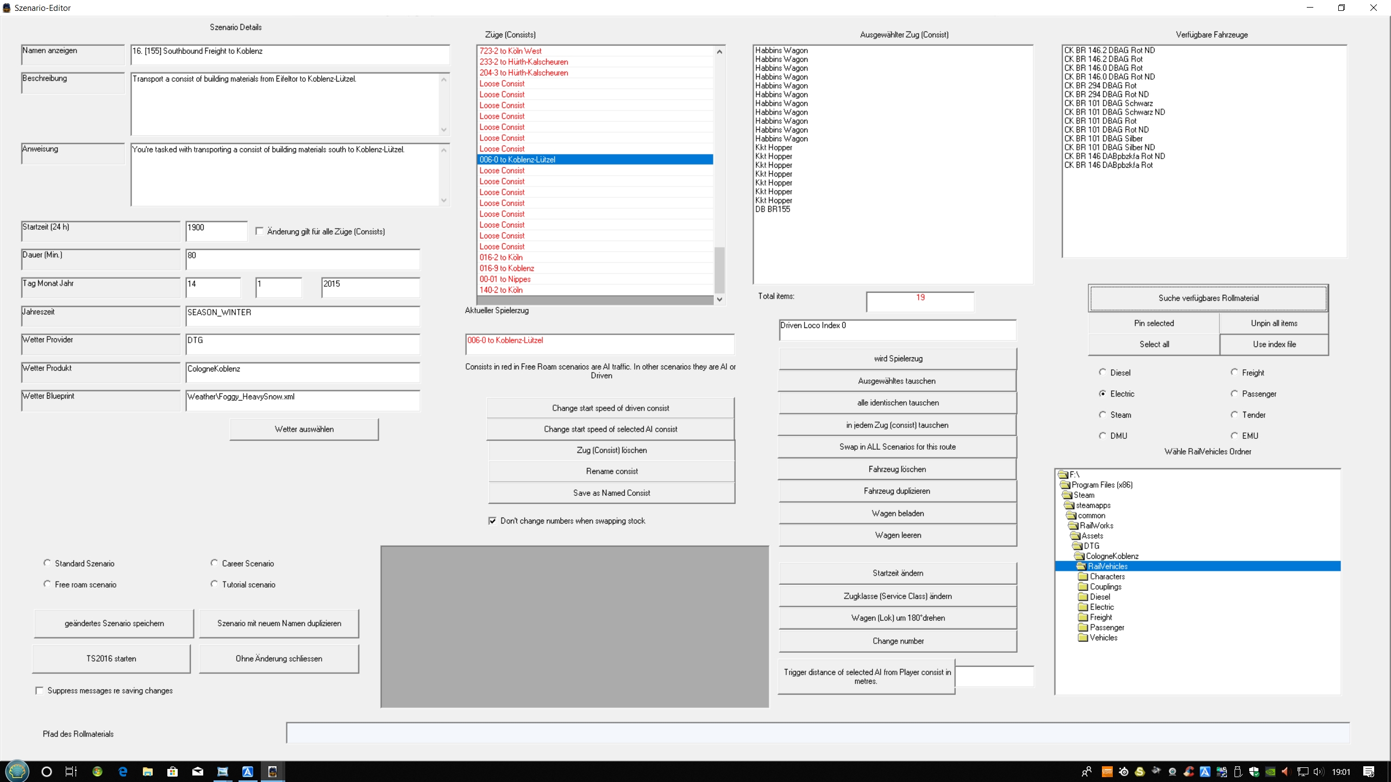This screenshot has height=782, width=1391.
Task: Click the folder icon beside Characters
Action: 1083,576
